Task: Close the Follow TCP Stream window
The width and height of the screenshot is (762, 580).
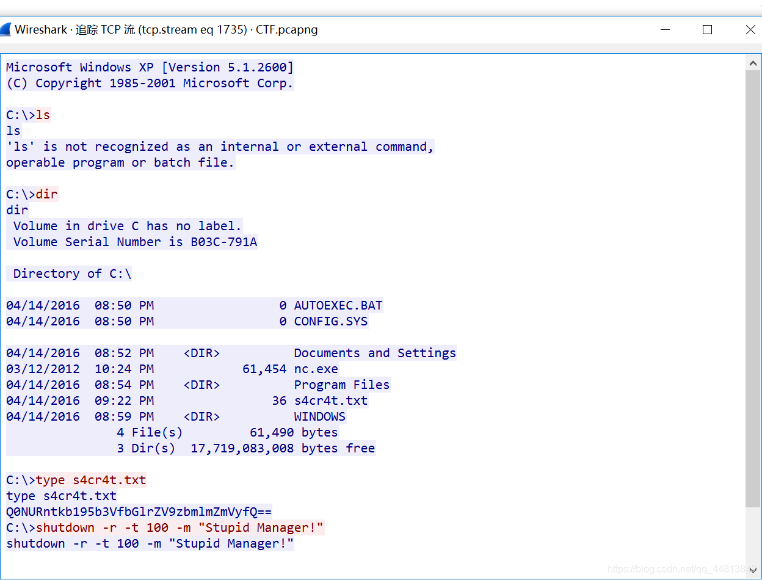Action: tap(750, 29)
